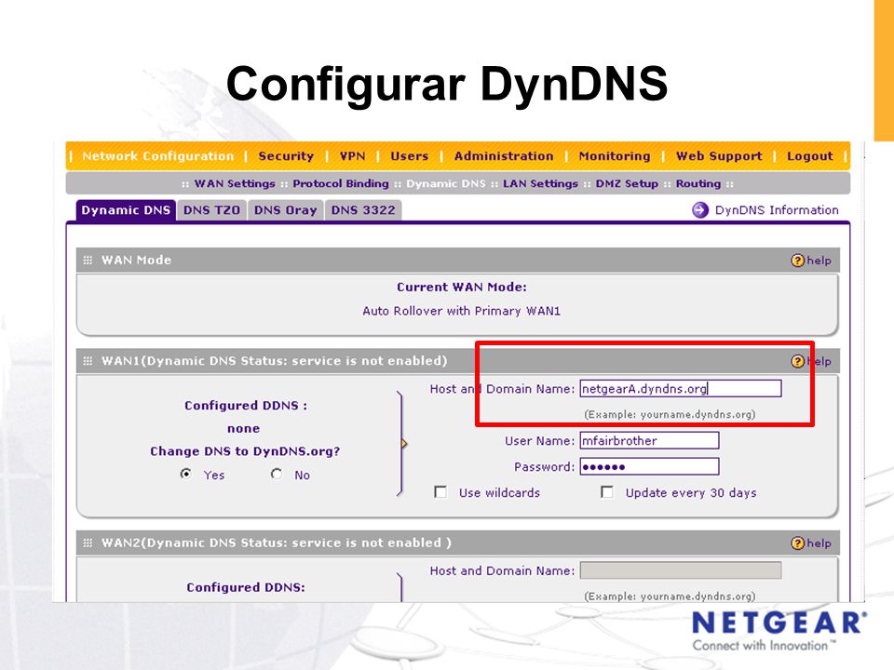Click the WAN1 Password field
The height and width of the screenshot is (670, 894).
649,466
